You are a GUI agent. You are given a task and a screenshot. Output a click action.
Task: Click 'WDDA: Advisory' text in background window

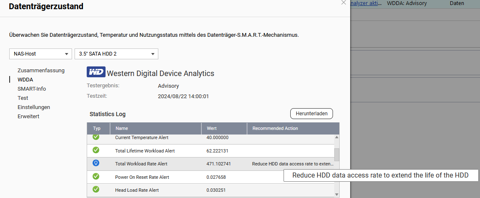[x=407, y=3]
